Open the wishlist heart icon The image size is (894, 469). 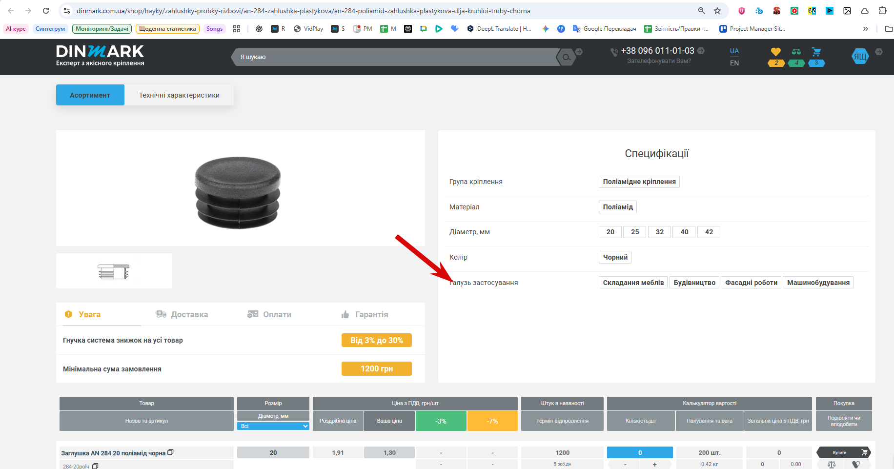776,51
